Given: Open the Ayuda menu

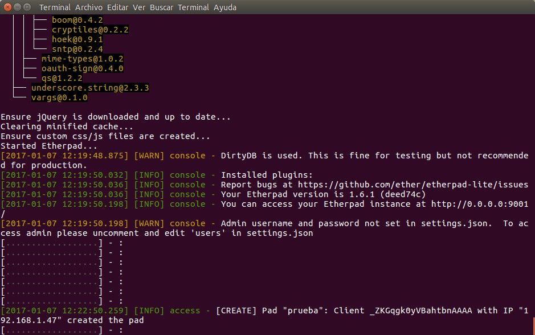Looking at the screenshot, I should [224, 7].
